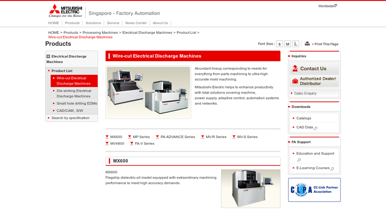Set font size to medium (M)
Image resolution: width=386 pixels, height=217 pixels.
pyautogui.click(x=288, y=44)
